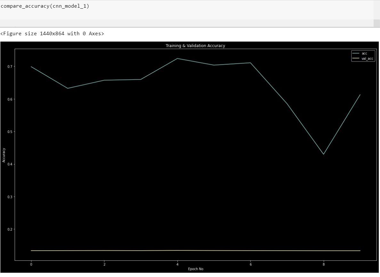Click the 0.7 y-axis tick label
380x277 pixels.
coord(9,67)
